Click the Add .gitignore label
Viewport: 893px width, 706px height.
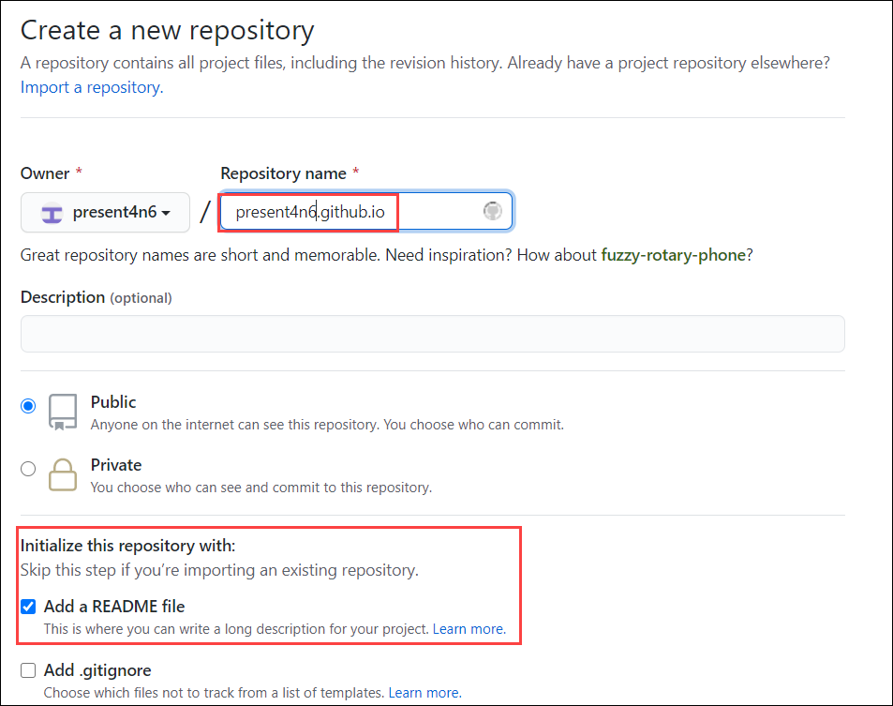pyautogui.click(x=98, y=670)
